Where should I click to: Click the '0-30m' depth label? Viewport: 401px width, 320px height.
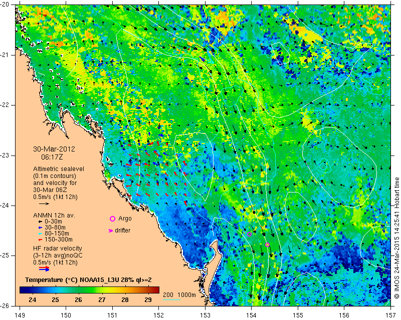coord(53,221)
